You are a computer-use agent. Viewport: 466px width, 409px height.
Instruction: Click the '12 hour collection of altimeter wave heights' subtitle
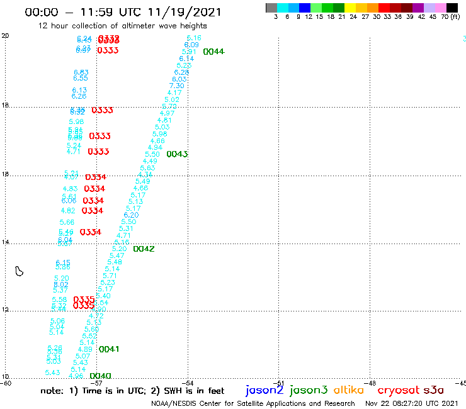[122, 26]
